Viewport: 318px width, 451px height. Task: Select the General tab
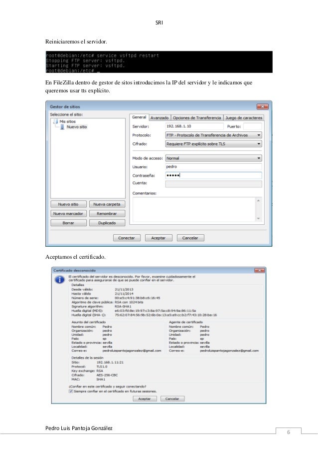coord(139,117)
